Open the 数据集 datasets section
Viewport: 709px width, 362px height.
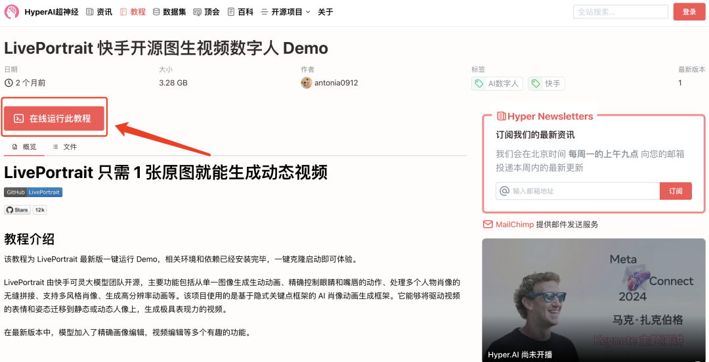(x=169, y=12)
